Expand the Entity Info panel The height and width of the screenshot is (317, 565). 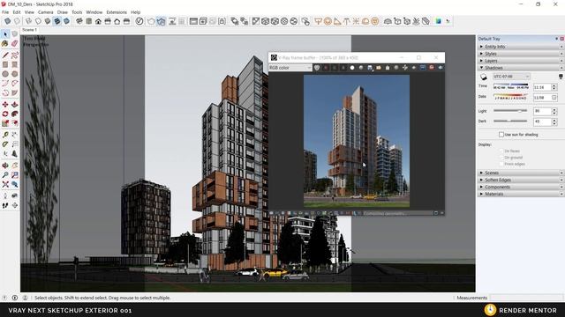pyautogui.click(x=520, y=47)
